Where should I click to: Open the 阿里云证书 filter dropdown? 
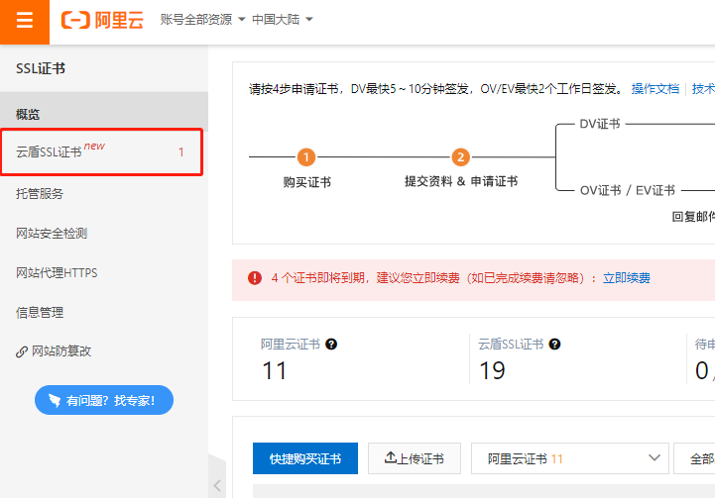pyautogui.click(x=570, y=458)
